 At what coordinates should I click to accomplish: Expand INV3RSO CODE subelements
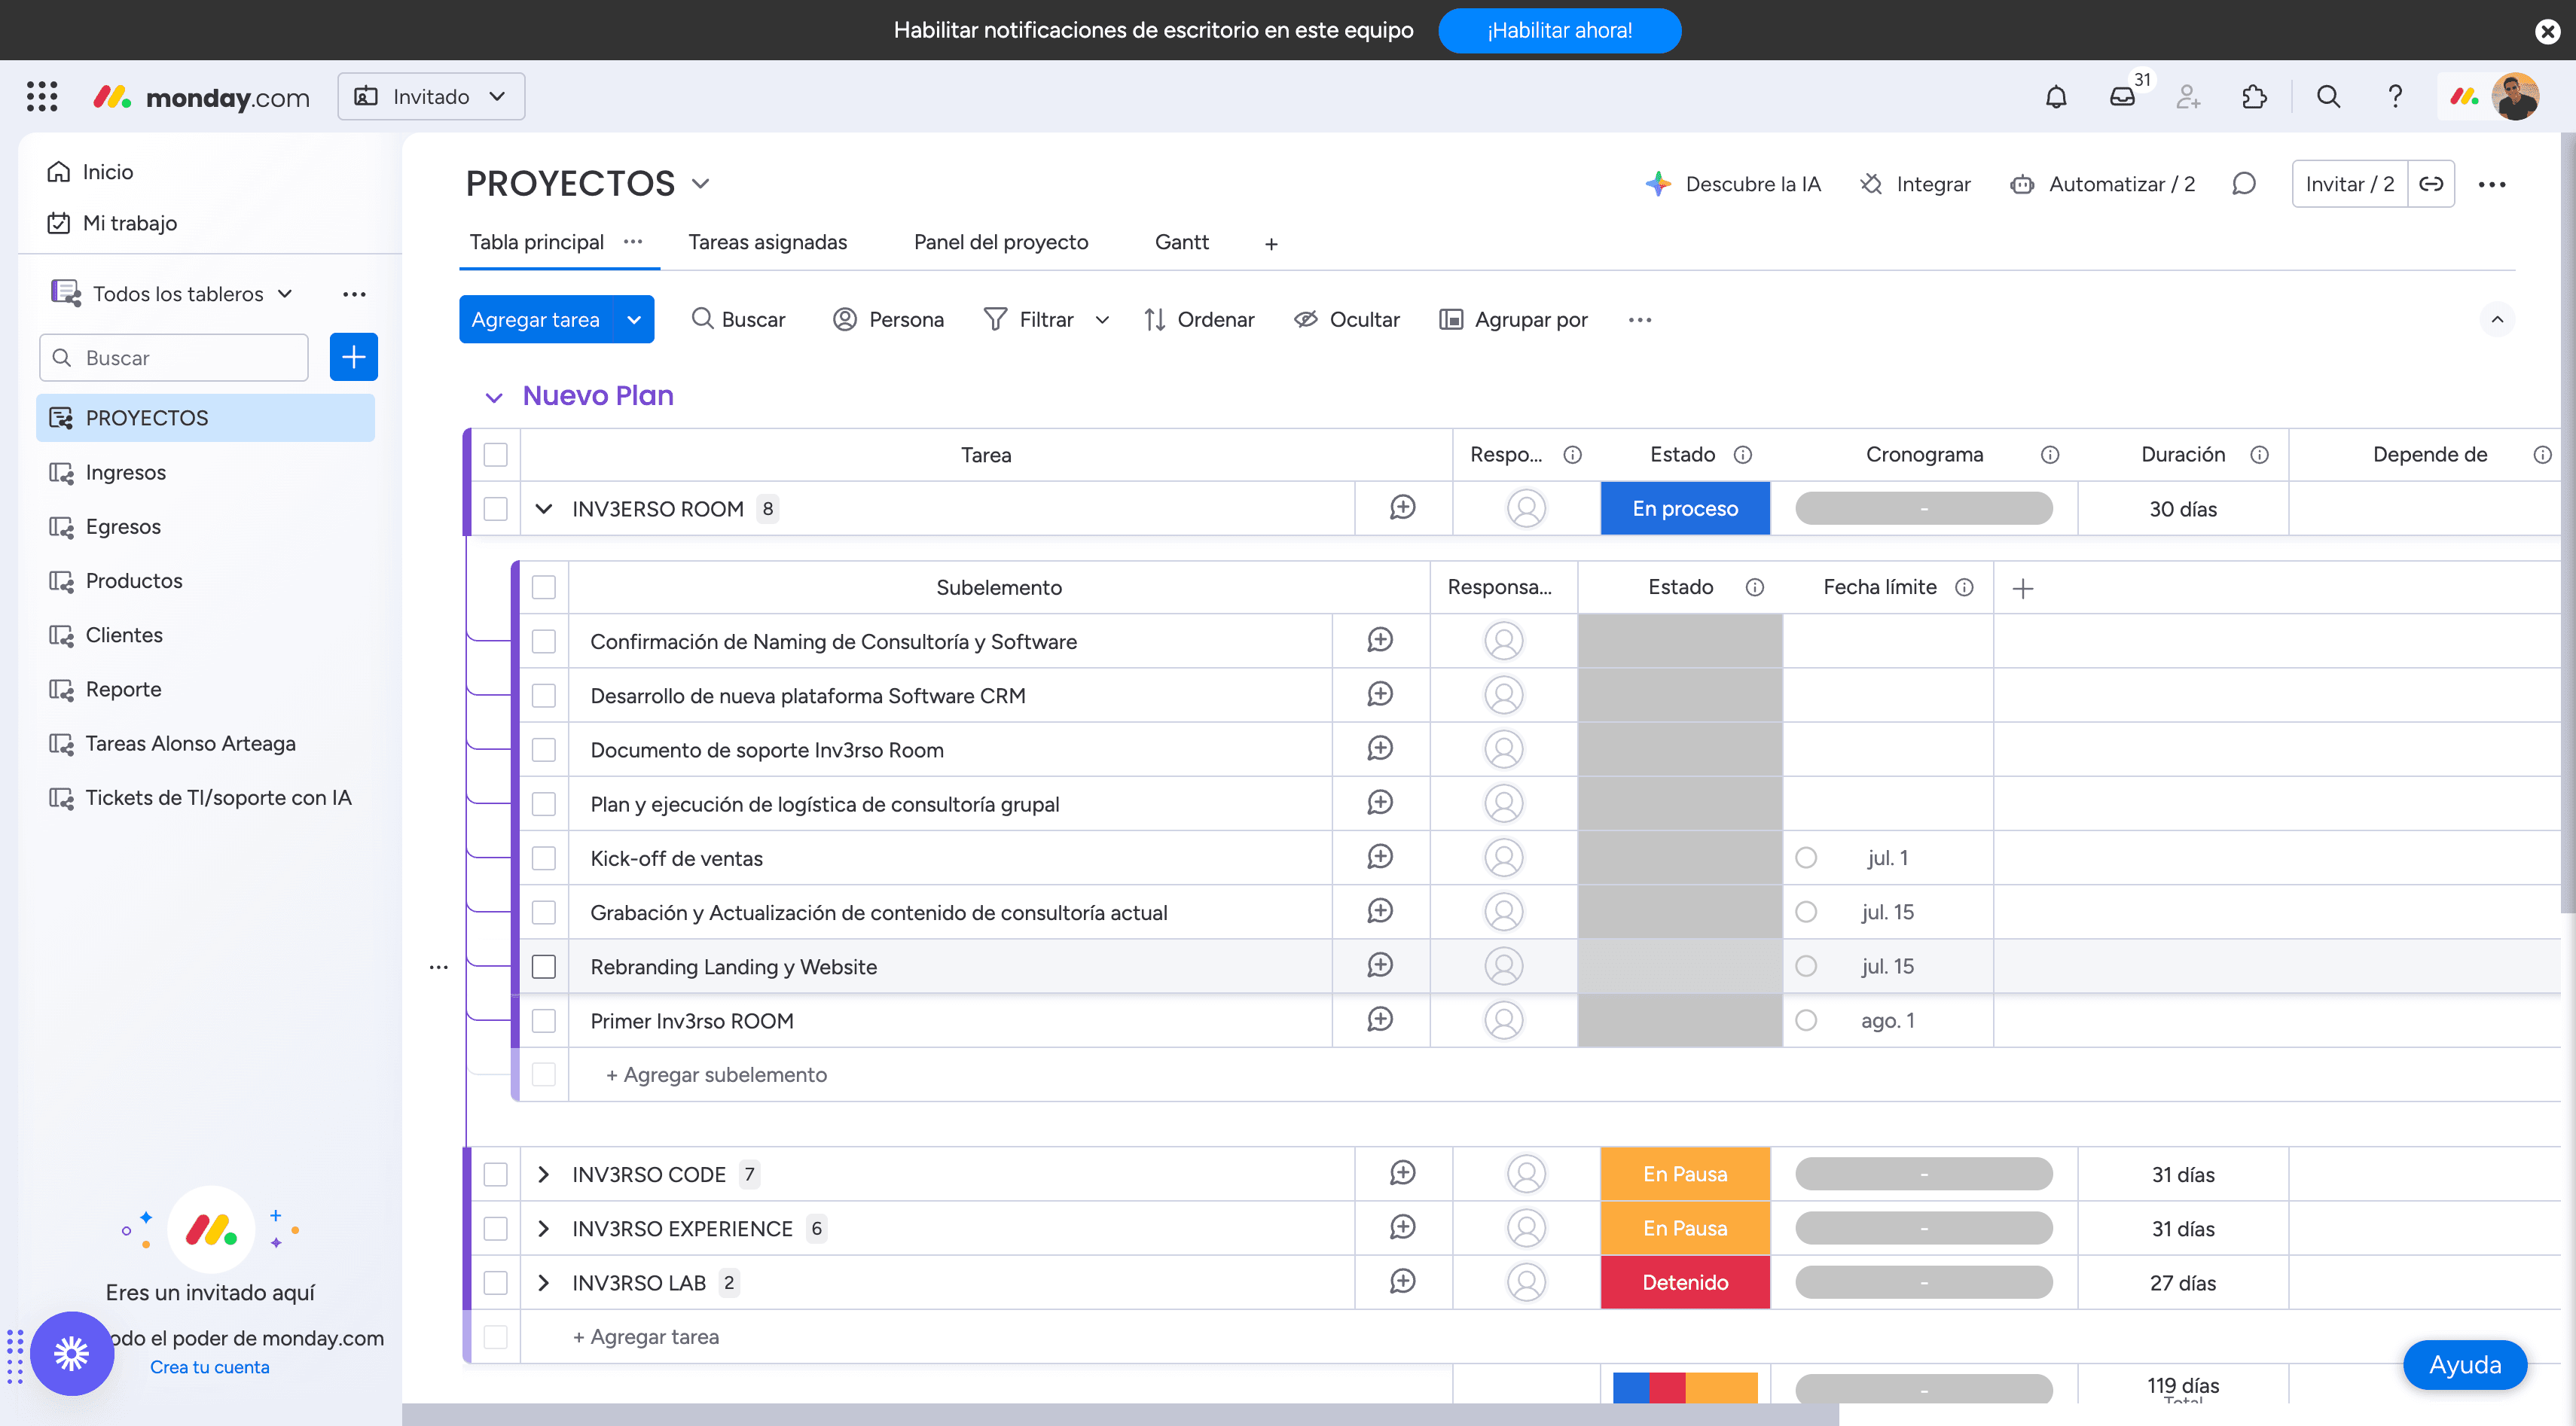click(544, 1175)
